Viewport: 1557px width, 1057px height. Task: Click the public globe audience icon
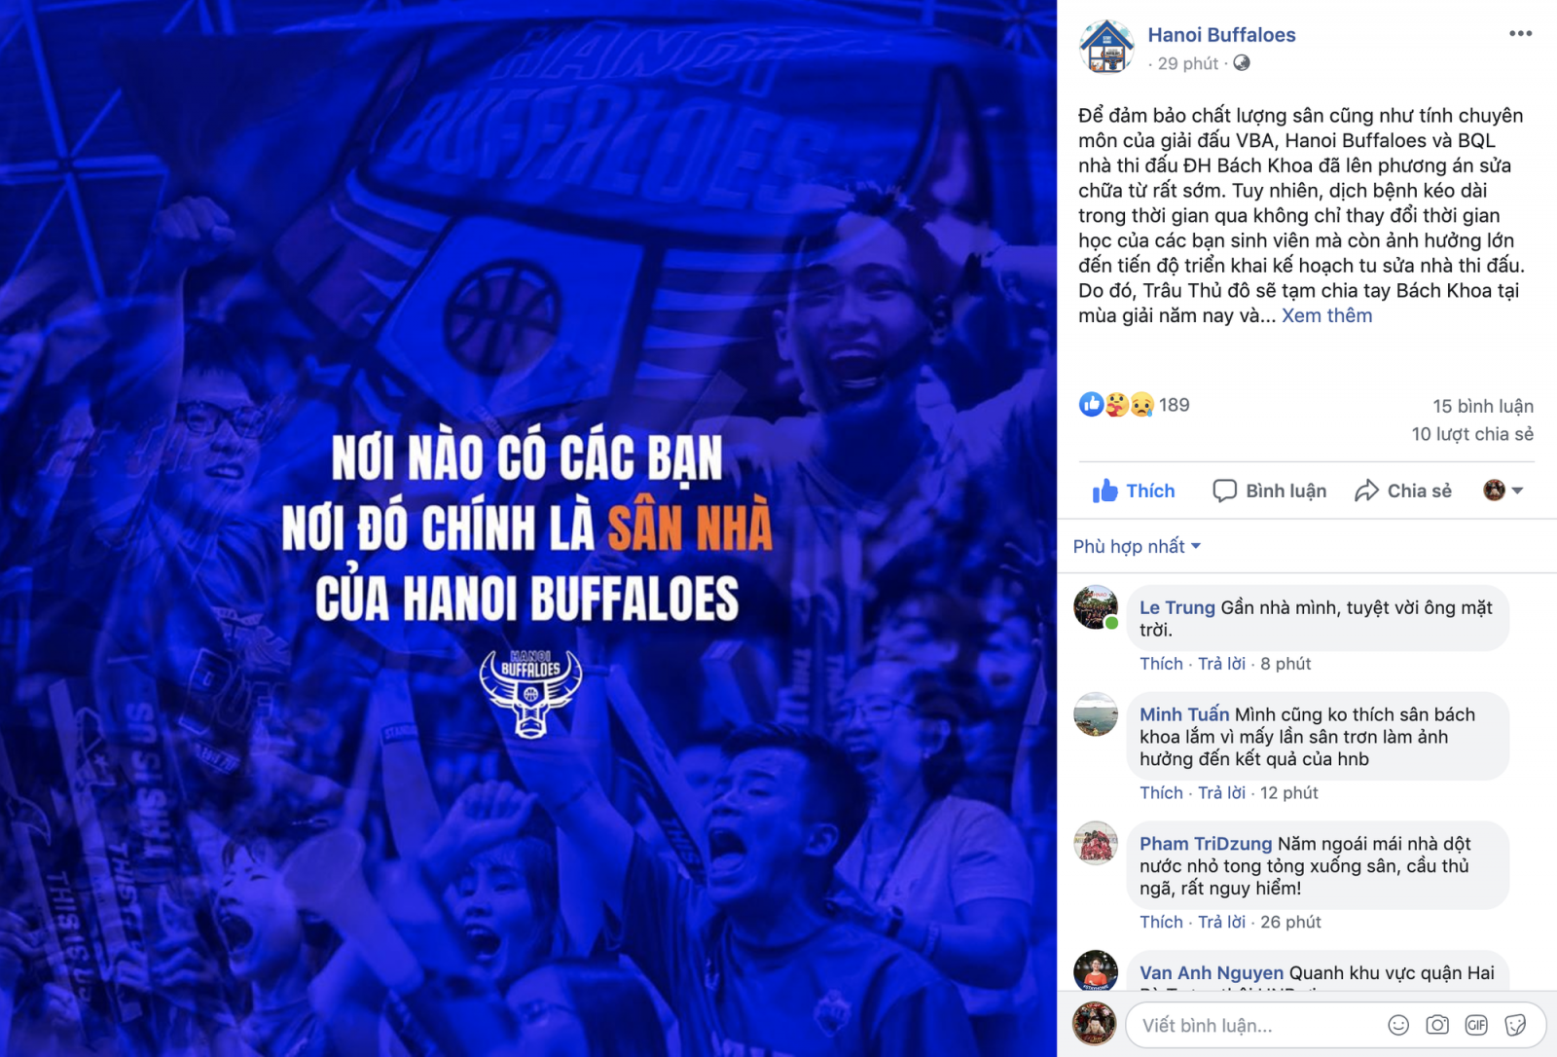(1242, 63)
